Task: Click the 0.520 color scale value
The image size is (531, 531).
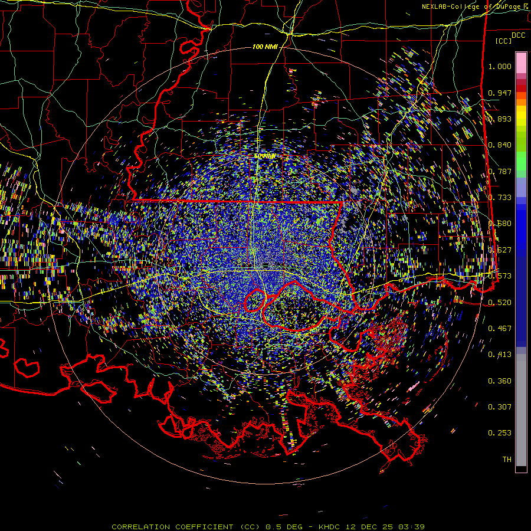Action: point(500,303)
